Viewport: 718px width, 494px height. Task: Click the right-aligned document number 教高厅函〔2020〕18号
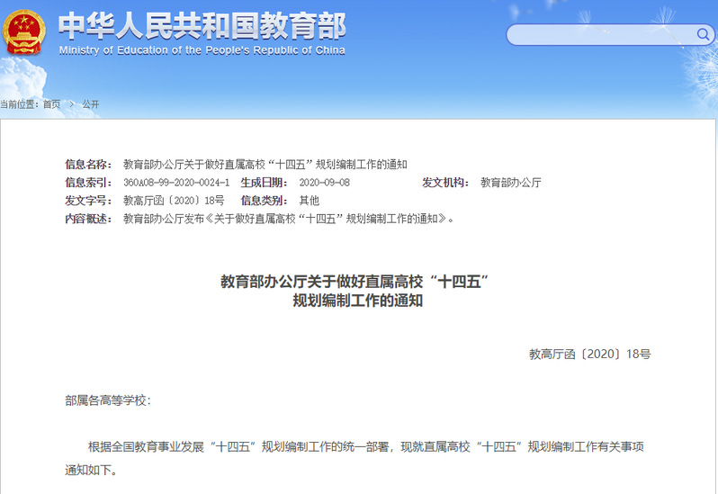589,355
